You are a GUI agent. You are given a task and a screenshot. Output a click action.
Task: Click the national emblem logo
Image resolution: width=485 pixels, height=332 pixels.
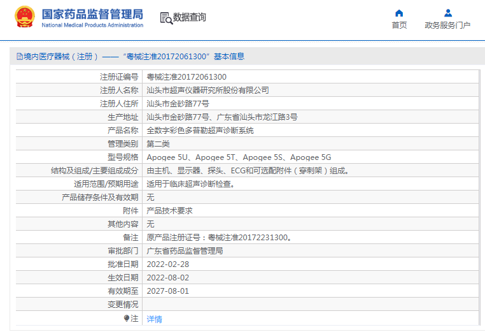pos(25,17)
